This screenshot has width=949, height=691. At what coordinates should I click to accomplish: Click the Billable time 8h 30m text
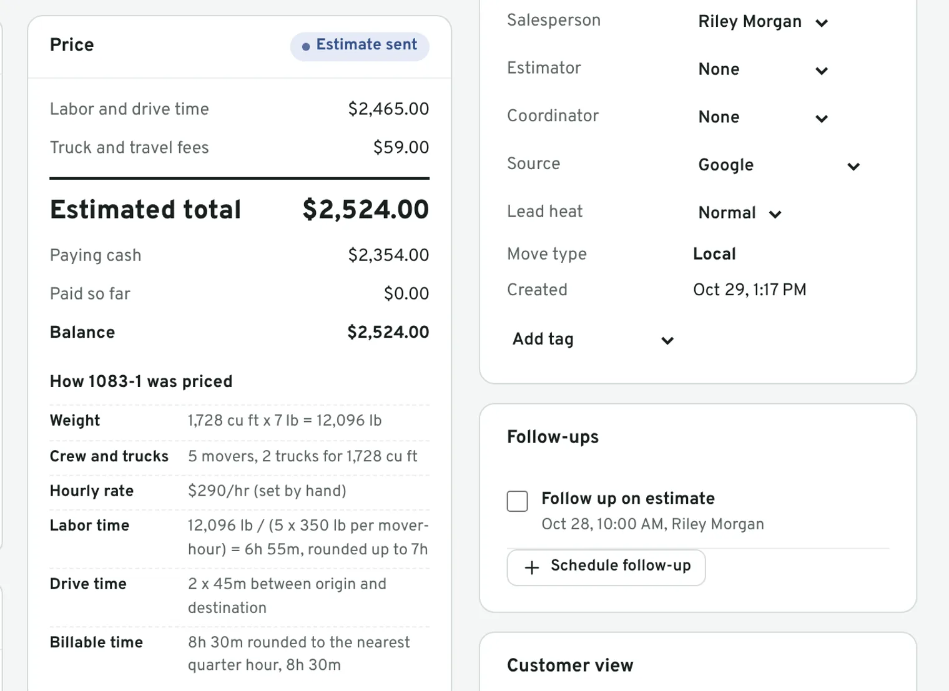click(x=299, y=654)
